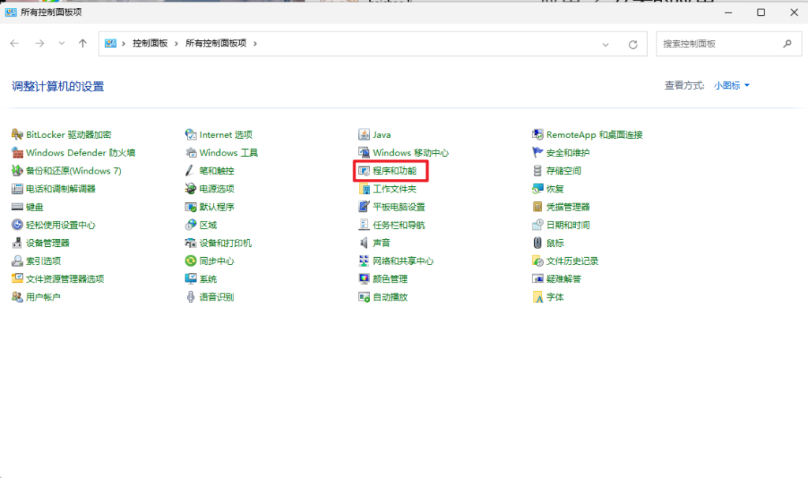Open BitLocker 驱动器加密

67,134
